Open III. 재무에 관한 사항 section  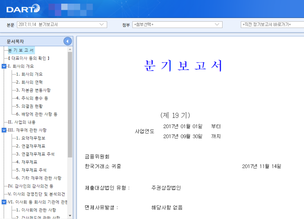(27, 130)
